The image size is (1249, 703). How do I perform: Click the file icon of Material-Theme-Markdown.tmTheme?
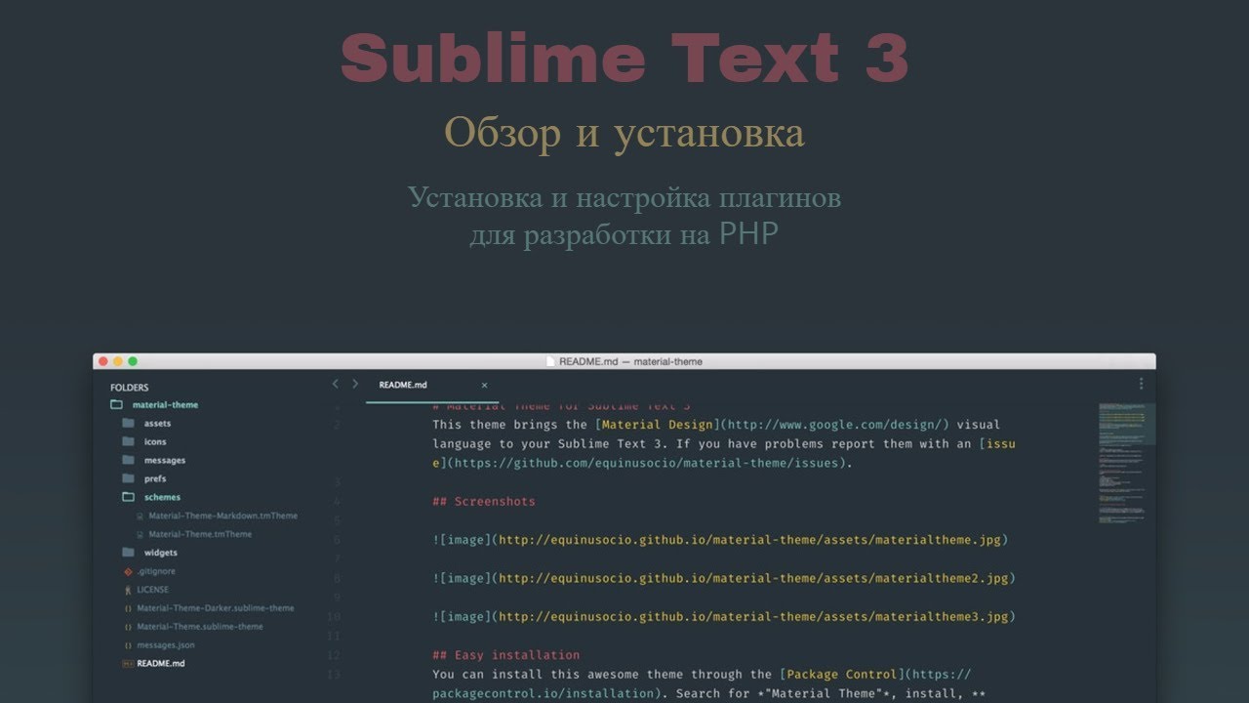click(141, 516)
